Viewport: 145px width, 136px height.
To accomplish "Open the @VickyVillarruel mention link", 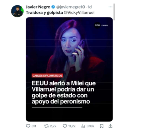I will point(79,13).
